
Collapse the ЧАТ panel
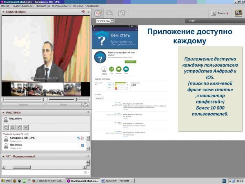(3, 156)
